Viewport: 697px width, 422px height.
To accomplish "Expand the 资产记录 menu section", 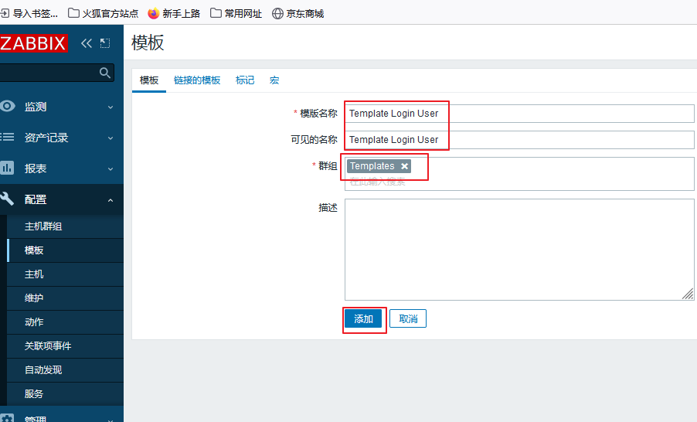I will [110, 138].
